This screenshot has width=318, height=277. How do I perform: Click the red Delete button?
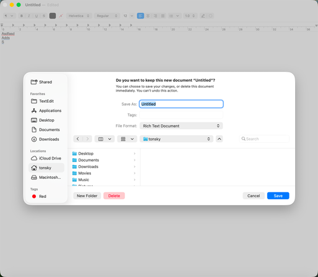tap(114, 196)
